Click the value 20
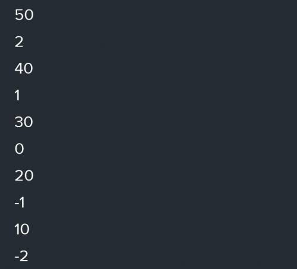297x269 pixels. pyautogui.click(x=24, y=176)
